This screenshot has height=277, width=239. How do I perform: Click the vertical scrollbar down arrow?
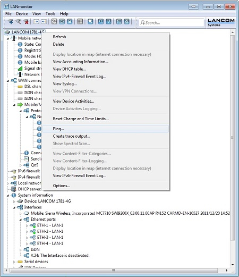coord(233,265)
